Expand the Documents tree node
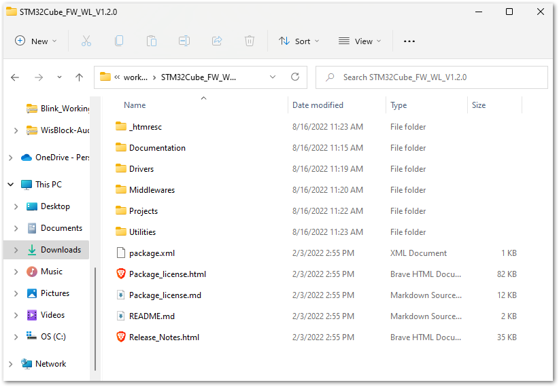The width and height of the screenshot is (559, 387). 16,228
